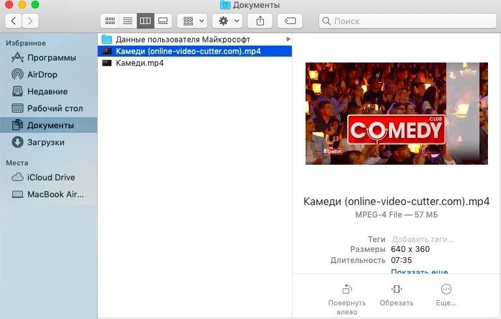Click the iCloud Drive cloud icon
Screen dimensions: 501x319
click(17, 177)
